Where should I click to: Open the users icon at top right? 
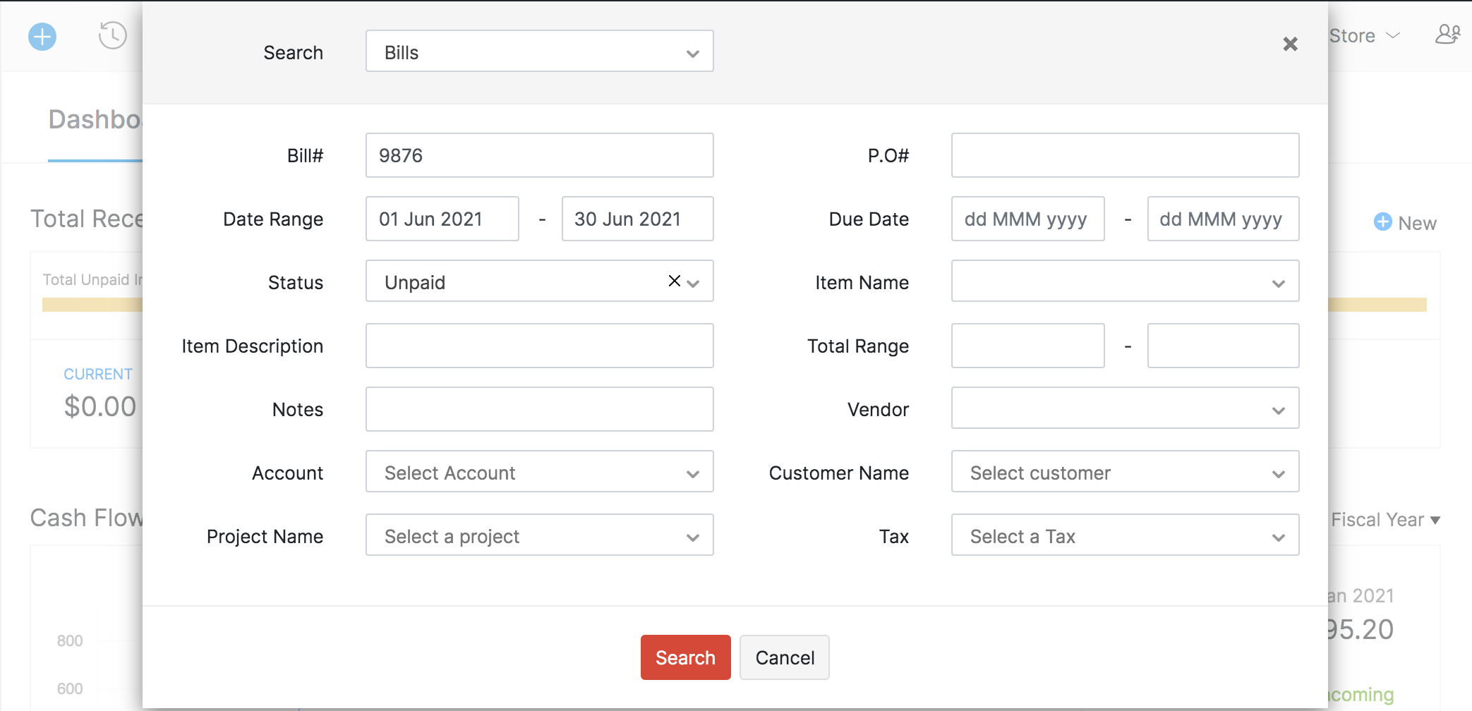coord(1447,35)
